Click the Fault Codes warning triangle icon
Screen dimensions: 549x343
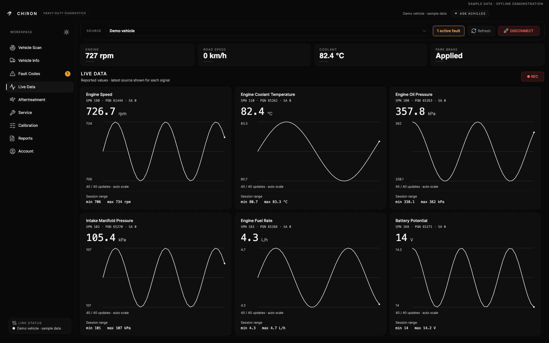[13, 74]
